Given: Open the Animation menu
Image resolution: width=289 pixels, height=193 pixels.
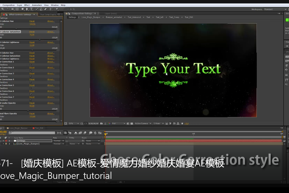Looking at the screenshot, I should pyautogui.click(x=37, y=5).
